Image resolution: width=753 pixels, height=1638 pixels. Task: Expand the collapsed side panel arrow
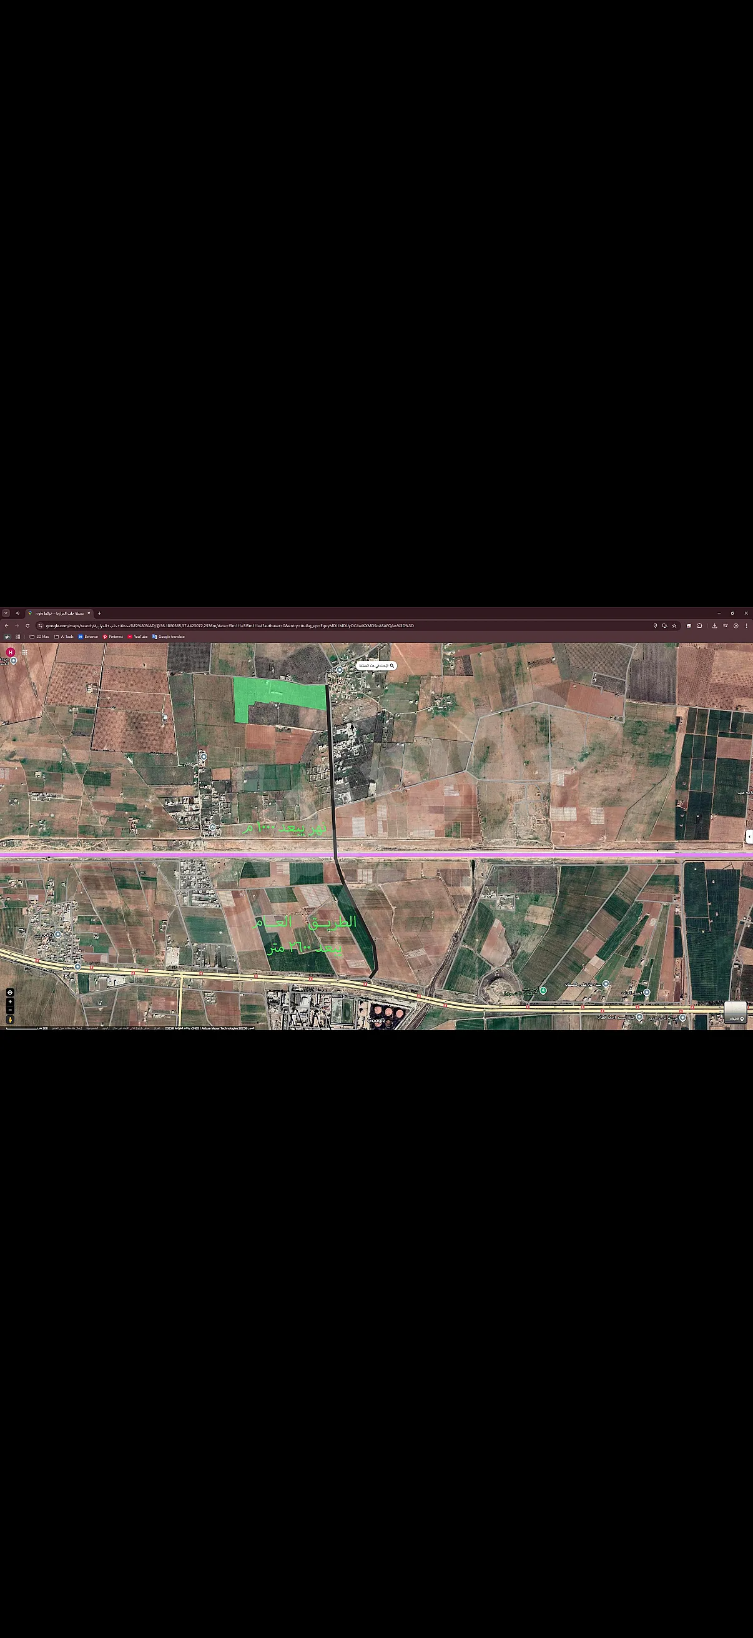click(x=749, y=837)
